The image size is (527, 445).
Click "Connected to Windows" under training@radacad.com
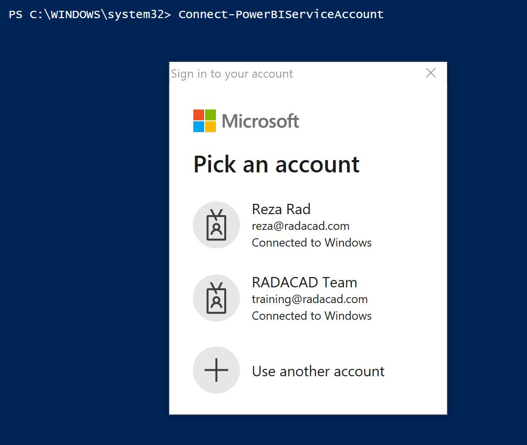pyautogui.click(x=312, y=316)
